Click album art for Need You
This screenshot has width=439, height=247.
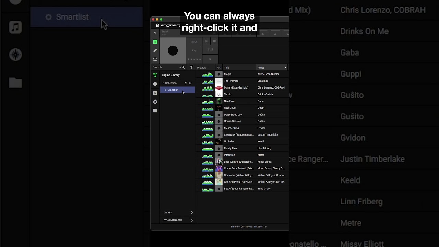click(x=219, y=101)
